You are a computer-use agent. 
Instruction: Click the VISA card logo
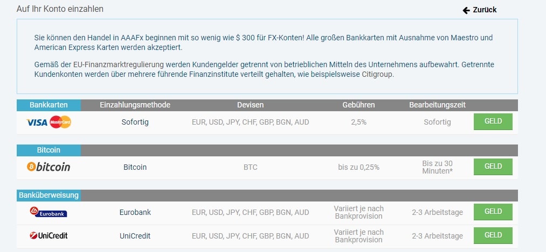point(37,123)
